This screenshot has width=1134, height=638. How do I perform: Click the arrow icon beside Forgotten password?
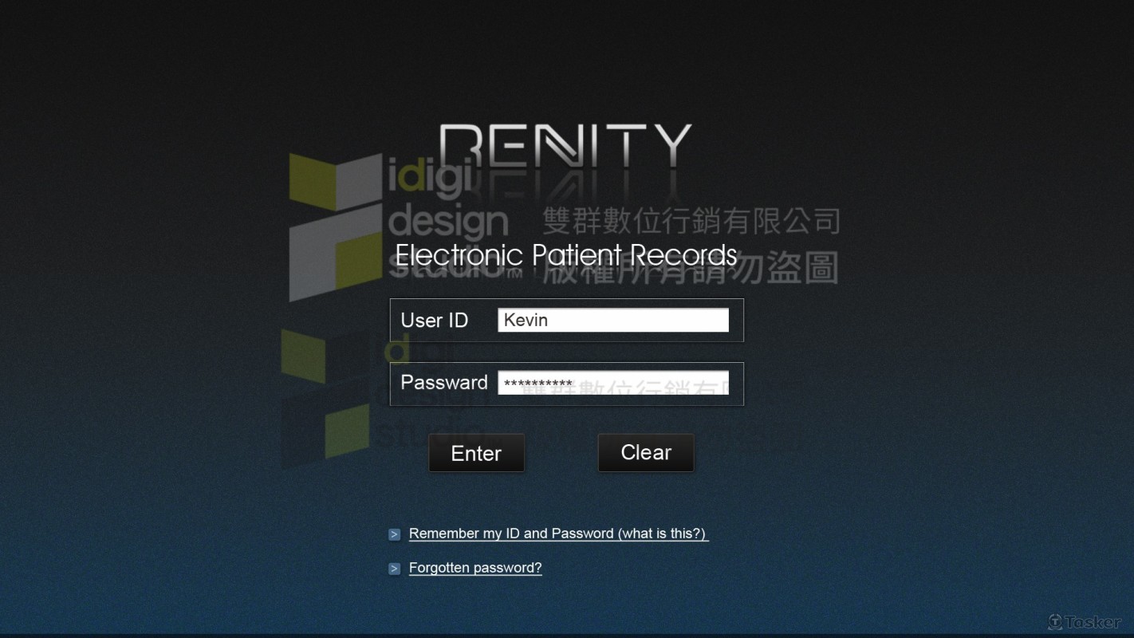(x=395, y=569)
